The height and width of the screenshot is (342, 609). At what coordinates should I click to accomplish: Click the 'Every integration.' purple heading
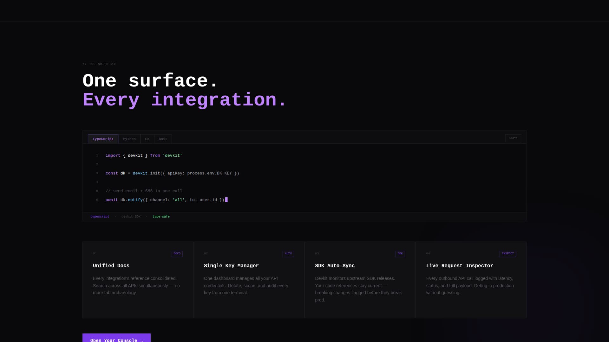pos(184,100)
